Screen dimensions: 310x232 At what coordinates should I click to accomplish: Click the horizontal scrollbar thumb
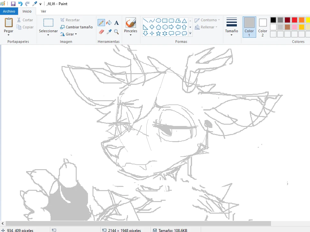click(x=138, y=224)
